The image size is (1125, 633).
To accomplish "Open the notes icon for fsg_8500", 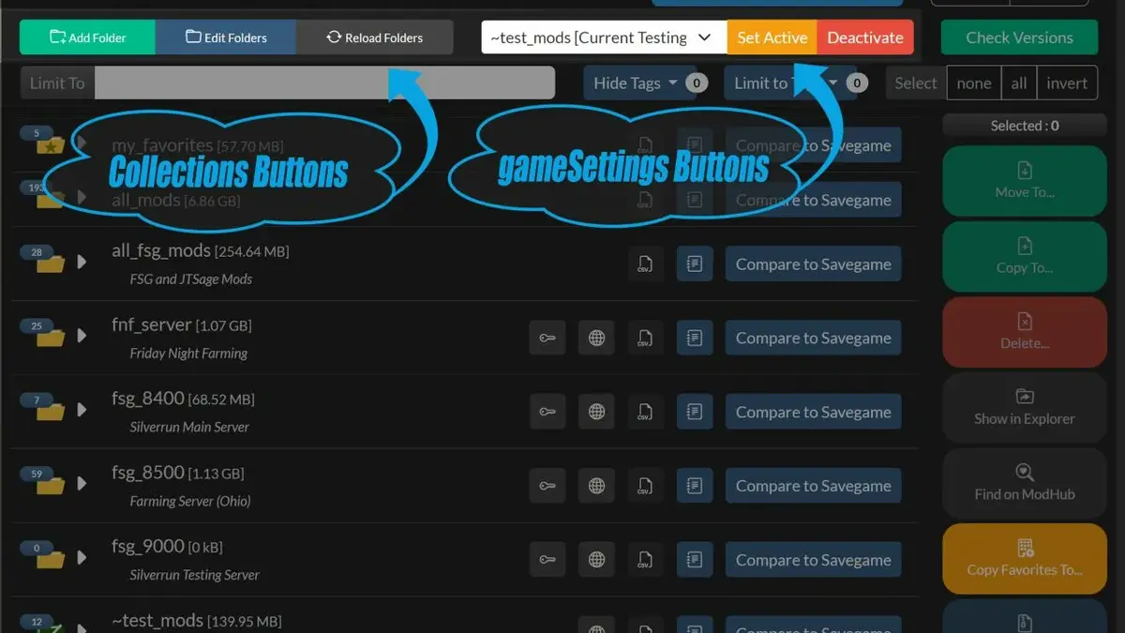I will tap(694, 485).
